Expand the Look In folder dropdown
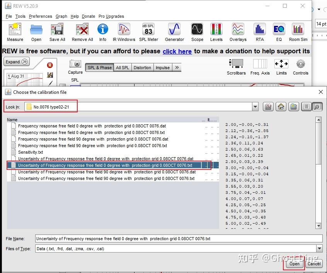Viewport: 327px width, 273px height. pyautogui.click(x=255, y=107)
